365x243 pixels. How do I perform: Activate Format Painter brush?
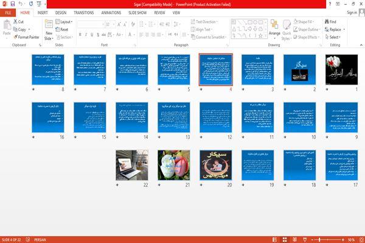click(26, 37)
